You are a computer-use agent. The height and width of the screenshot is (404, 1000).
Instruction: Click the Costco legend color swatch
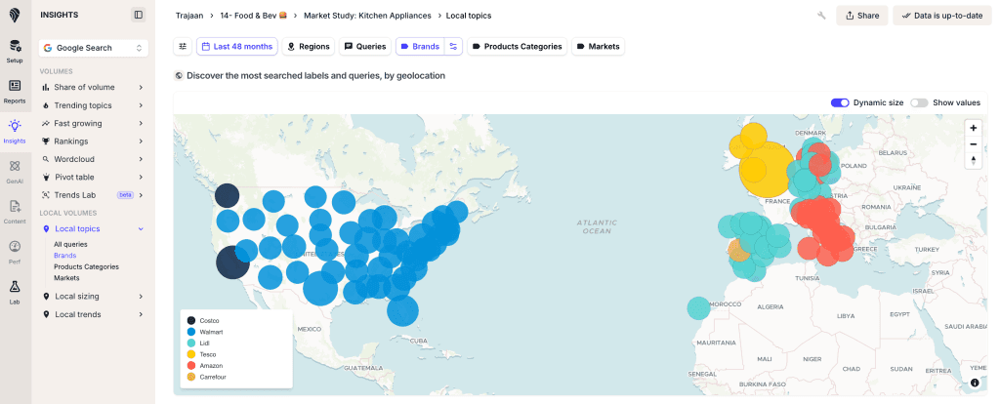(190, 321)
